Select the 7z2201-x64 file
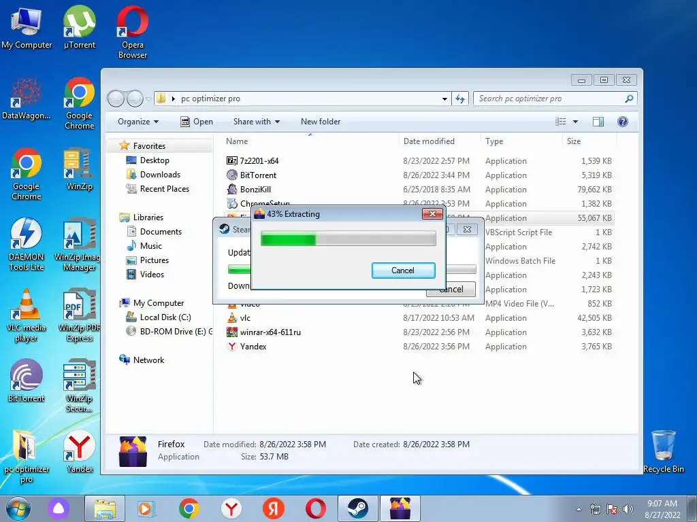Screen dimensions: 697x522 pyautogui.click(x=259, y=161)
